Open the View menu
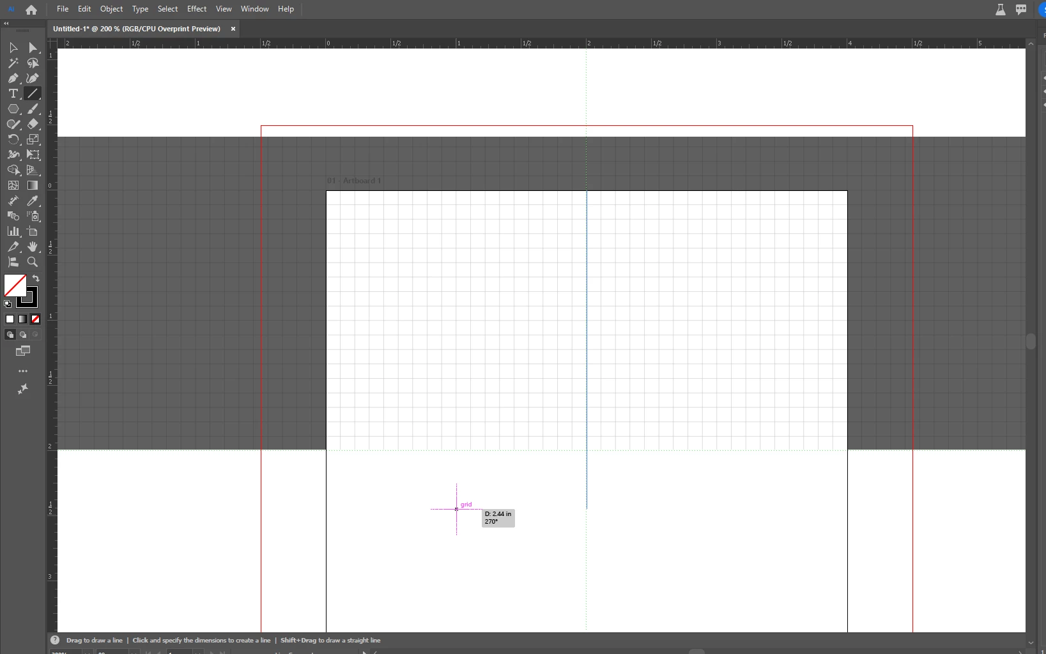Screen dimensions: 1046x654 (x=224, y=9)
